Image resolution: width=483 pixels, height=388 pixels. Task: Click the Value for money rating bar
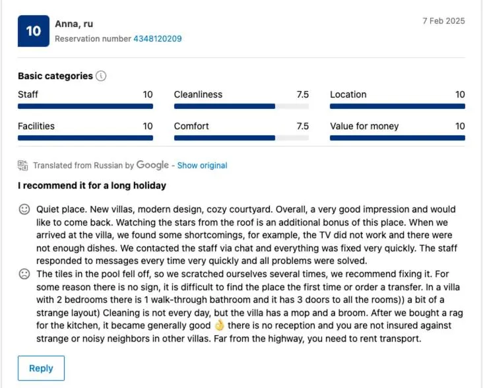coord(397,138)
